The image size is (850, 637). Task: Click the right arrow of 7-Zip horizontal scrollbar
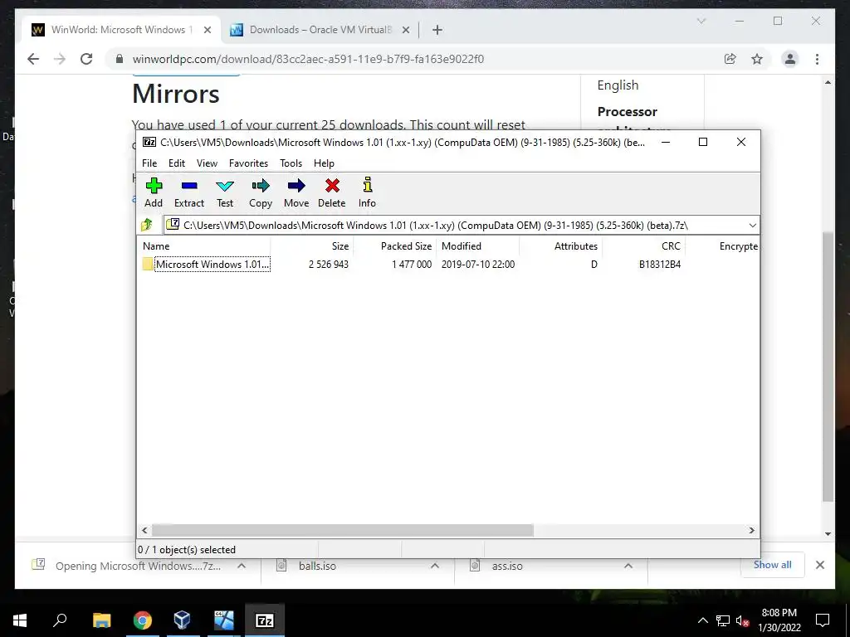pyautogui.click(x=751, y=530)
